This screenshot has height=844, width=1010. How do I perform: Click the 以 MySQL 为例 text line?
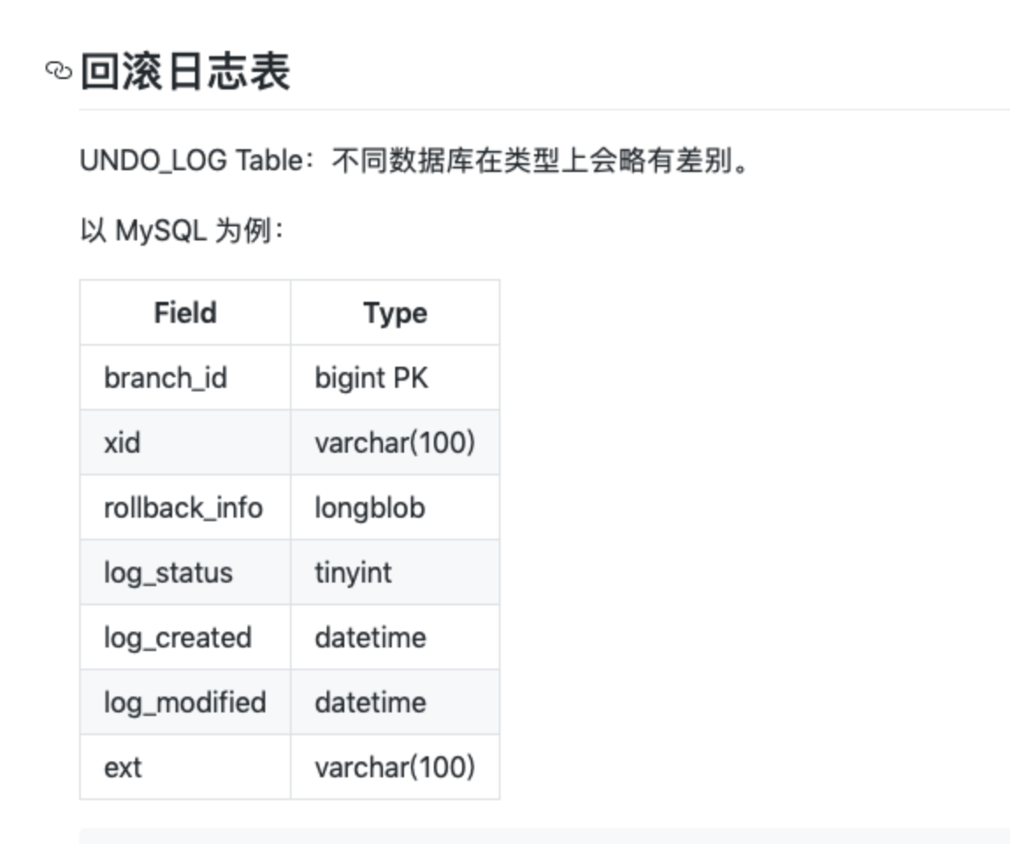183,230
